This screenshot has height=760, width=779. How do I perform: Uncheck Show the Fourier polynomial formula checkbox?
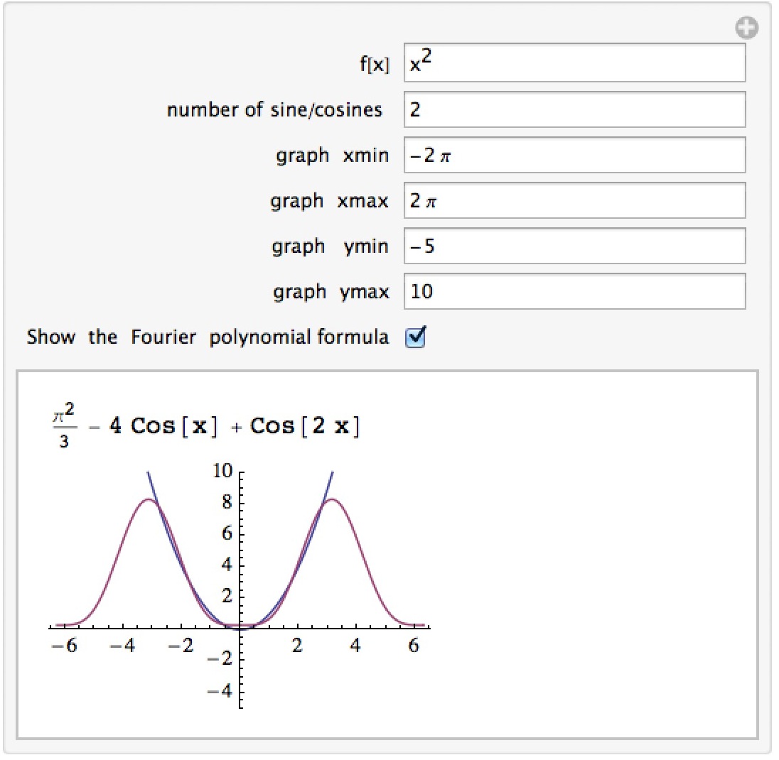[415, 337]
